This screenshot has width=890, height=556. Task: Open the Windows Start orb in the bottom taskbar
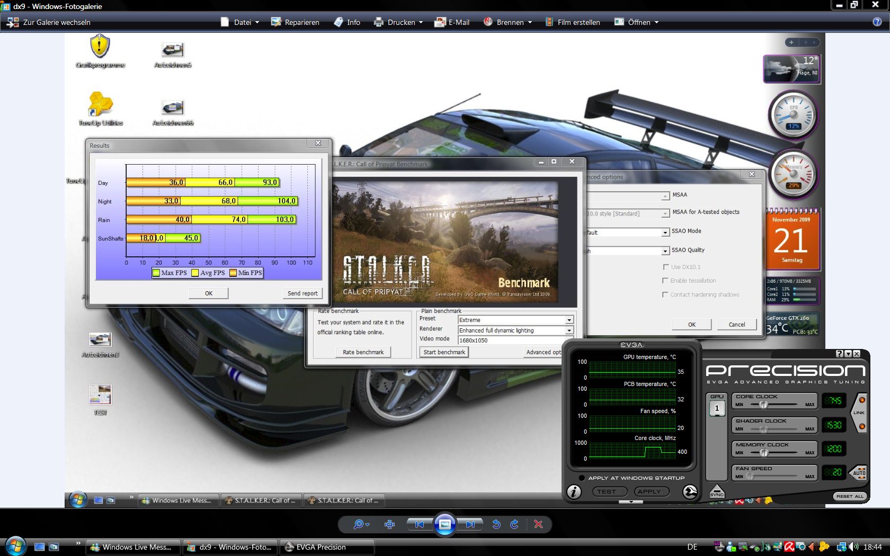click(x=15, y=546)
